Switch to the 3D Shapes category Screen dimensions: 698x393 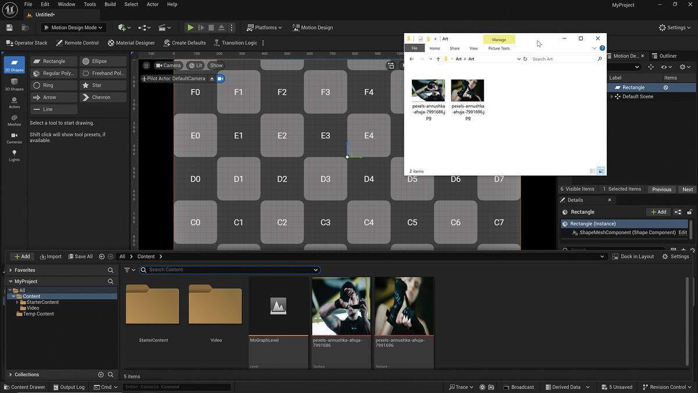13,83
